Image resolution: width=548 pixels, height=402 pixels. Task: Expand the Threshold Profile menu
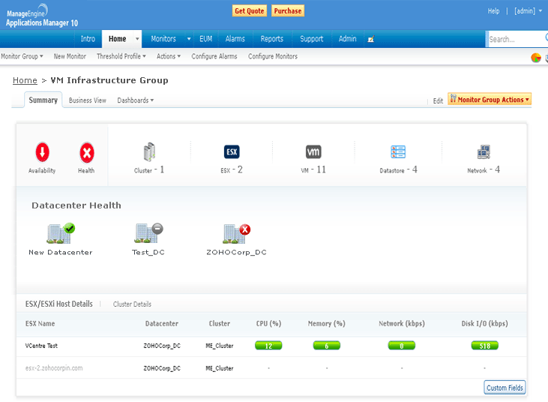(x=121, y=56)
